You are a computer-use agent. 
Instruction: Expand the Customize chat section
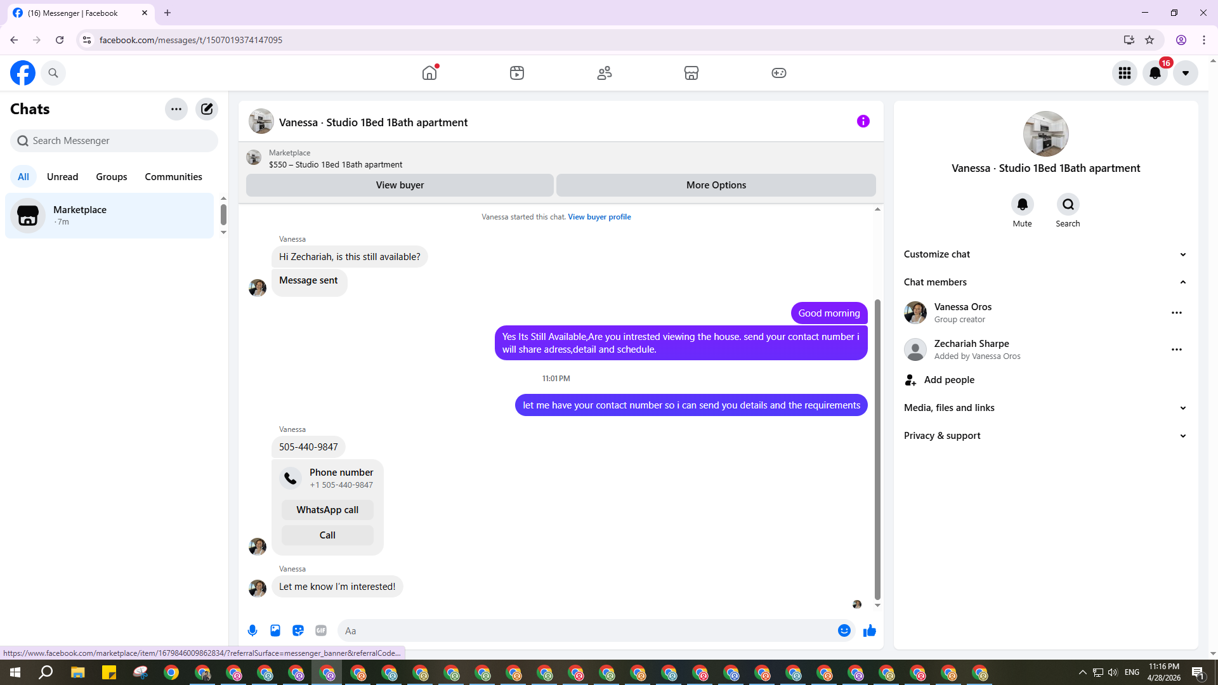(1045, 254)
